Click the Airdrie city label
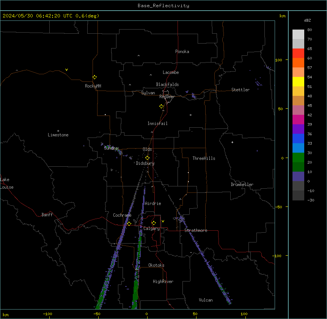The image size is (327, 319). pos(153,203)
